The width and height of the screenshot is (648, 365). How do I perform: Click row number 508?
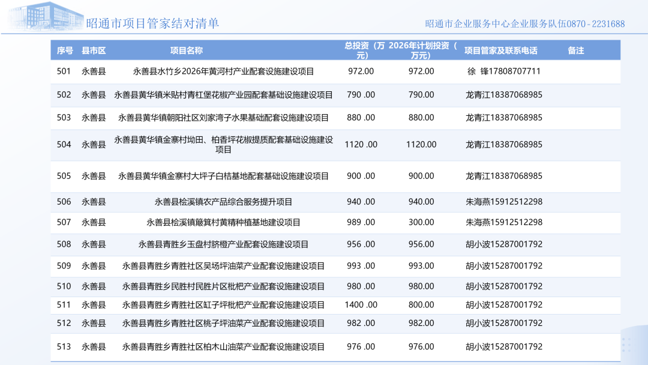click(x=64, y=244)
